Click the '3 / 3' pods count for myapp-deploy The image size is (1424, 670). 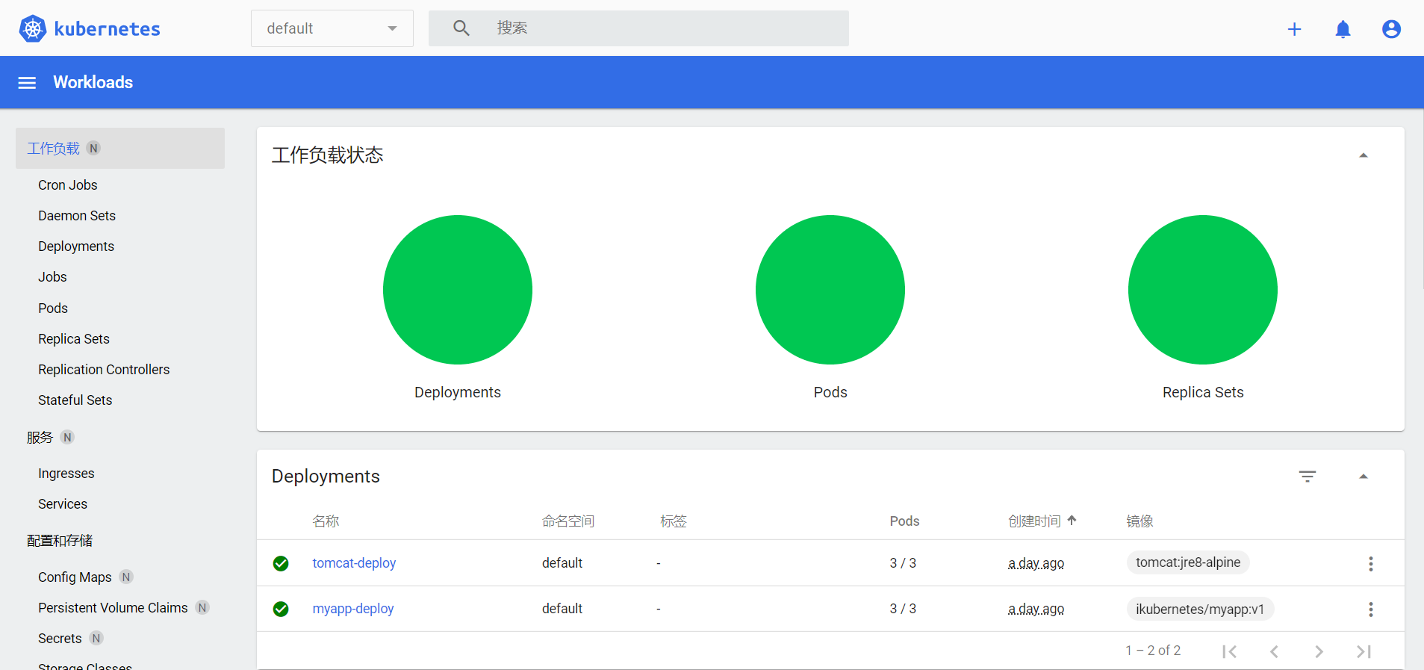(903, 609)
